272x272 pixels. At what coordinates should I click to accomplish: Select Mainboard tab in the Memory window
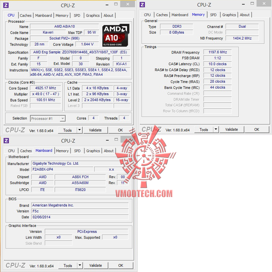(180, 15)
